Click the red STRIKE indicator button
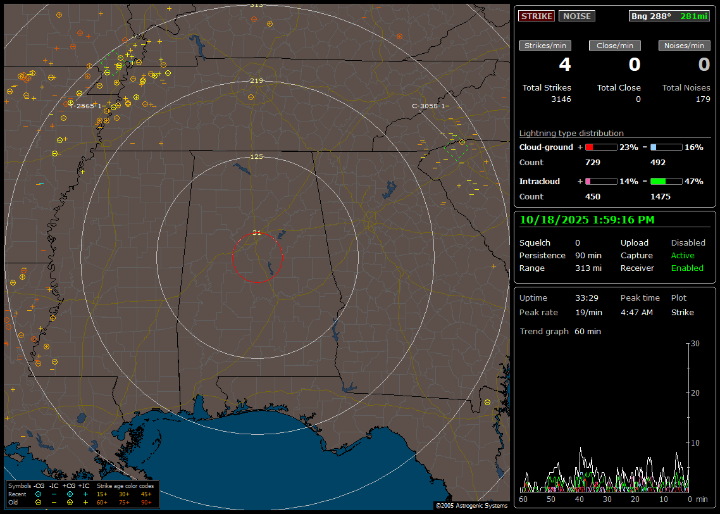The width and height of the screenshot is (720, 514). tap(537, 16)
